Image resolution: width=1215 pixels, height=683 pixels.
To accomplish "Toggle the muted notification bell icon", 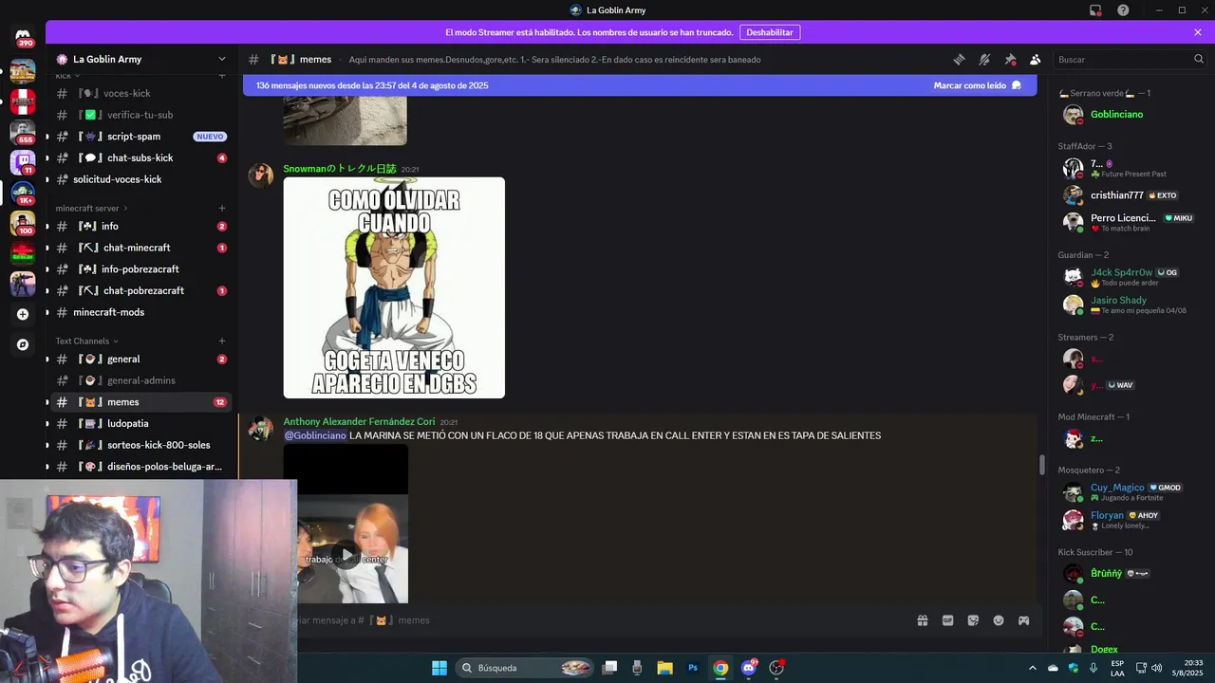I will pyautogui.click(x=984, y=59).
